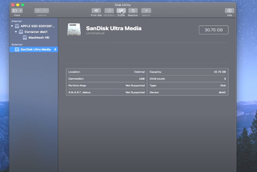Open the Info panel icon
Image resolution: width=257 pixels, height=172 pixels.
(229, 11)
